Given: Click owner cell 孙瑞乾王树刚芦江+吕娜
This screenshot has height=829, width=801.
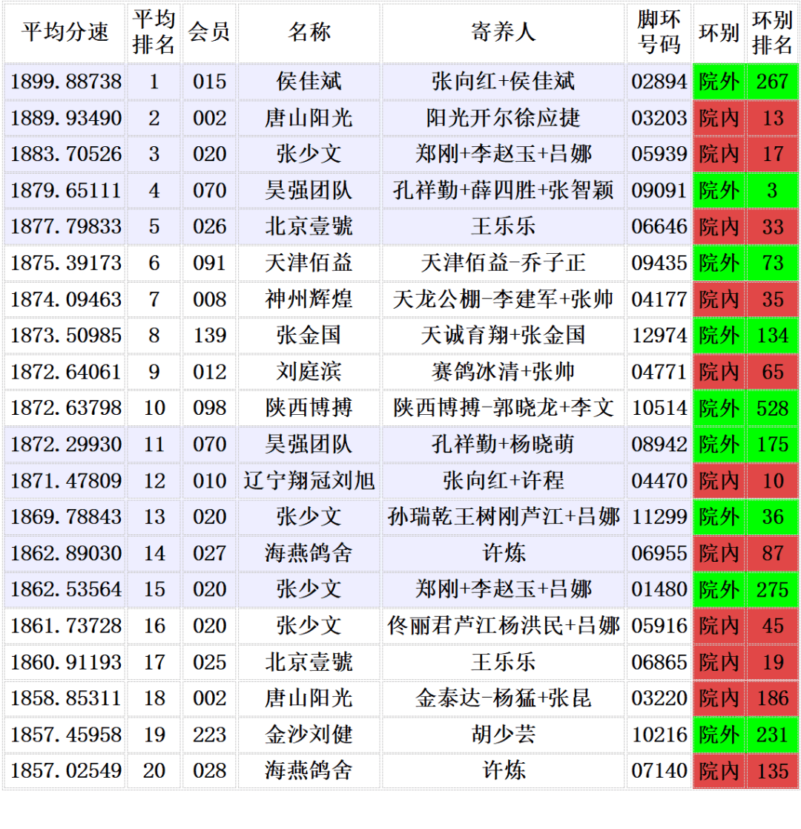Looking at the screenshot, I should (x=503, y=517).
